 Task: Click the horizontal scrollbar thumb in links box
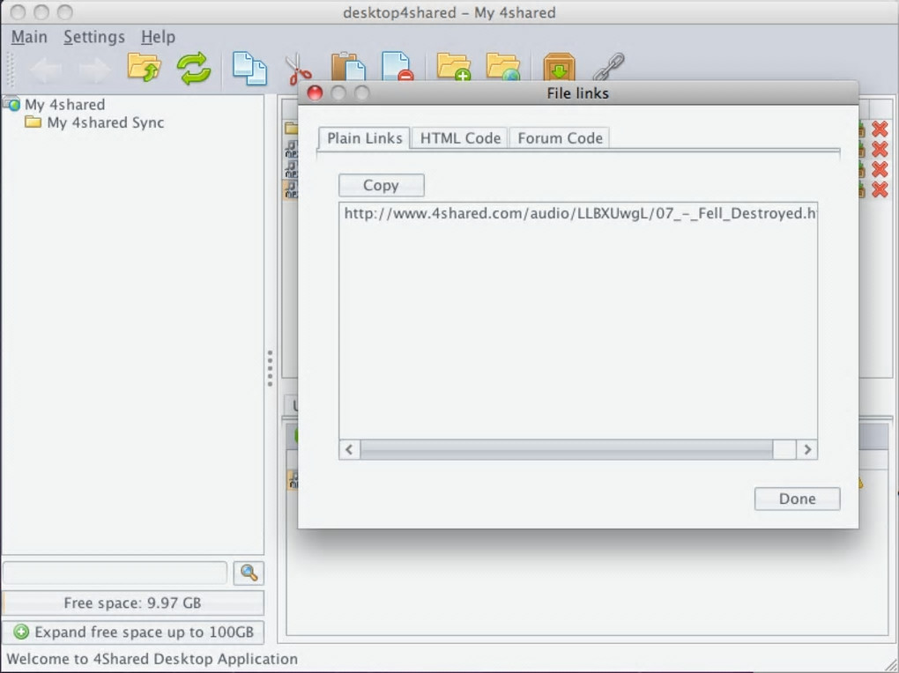point(567,449)
